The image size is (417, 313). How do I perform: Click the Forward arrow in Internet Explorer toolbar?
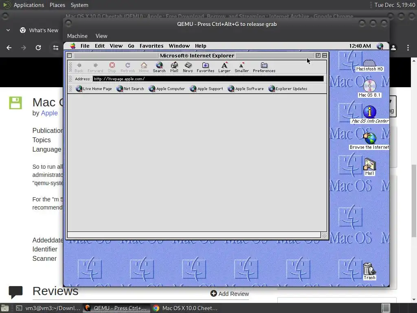pos(95,67)
